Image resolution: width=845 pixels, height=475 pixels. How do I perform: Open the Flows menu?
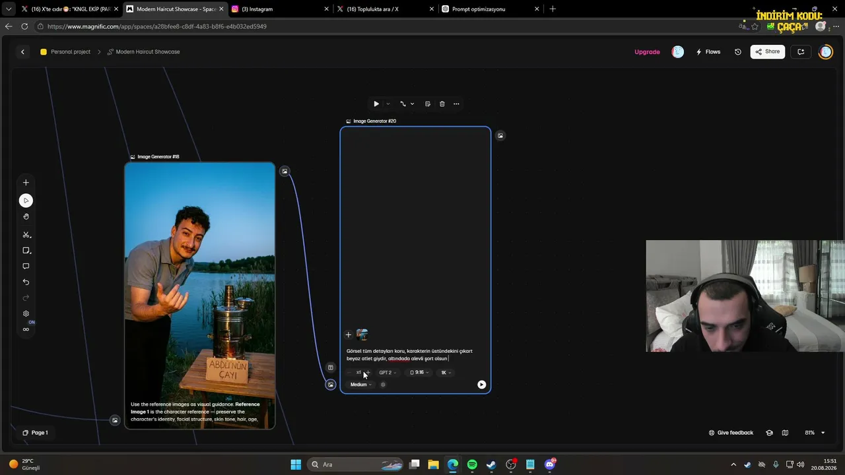(708, 52)
